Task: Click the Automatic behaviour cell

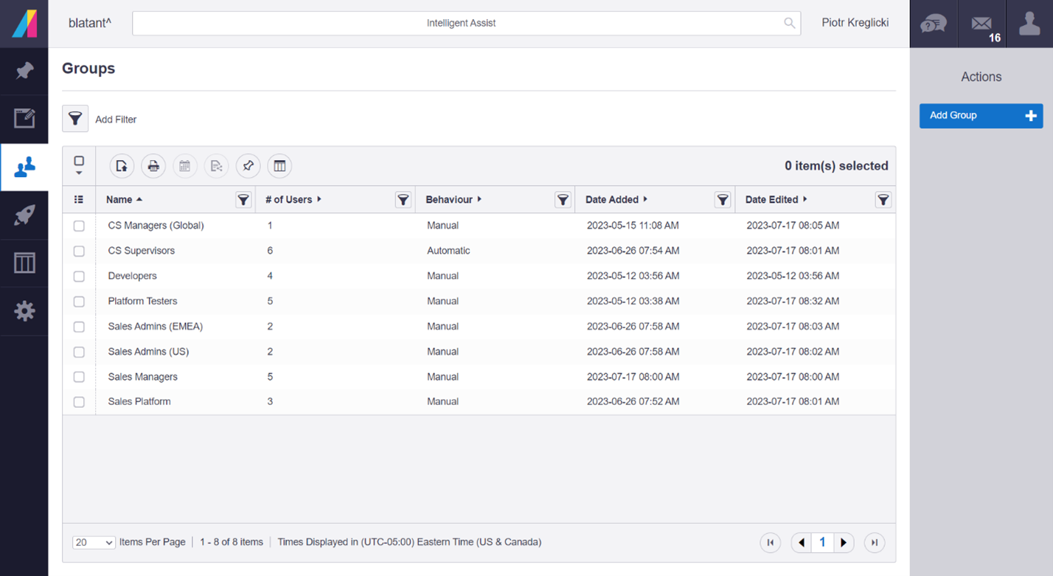Action: tap(448, 251)
